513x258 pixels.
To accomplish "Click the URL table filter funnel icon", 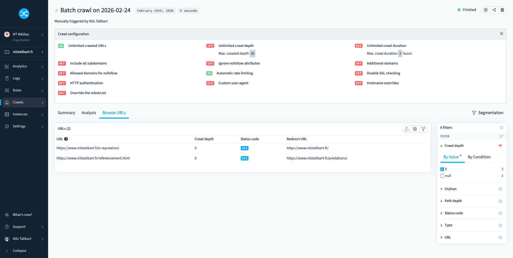I will (x=423, y=129).
